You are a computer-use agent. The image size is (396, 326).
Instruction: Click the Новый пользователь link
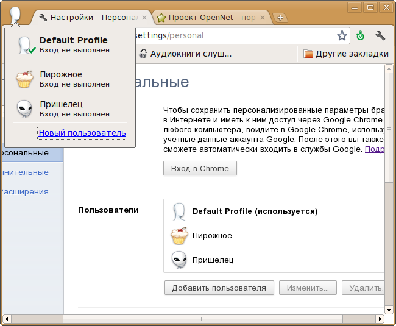(x=82, y=133)
